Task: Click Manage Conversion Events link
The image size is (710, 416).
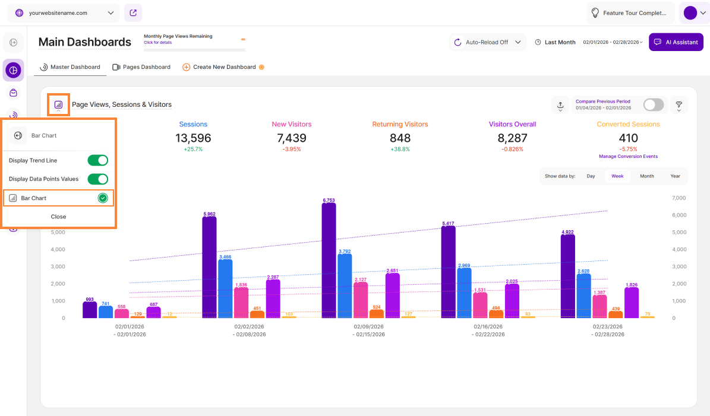Action: click(x=628, y=157)
